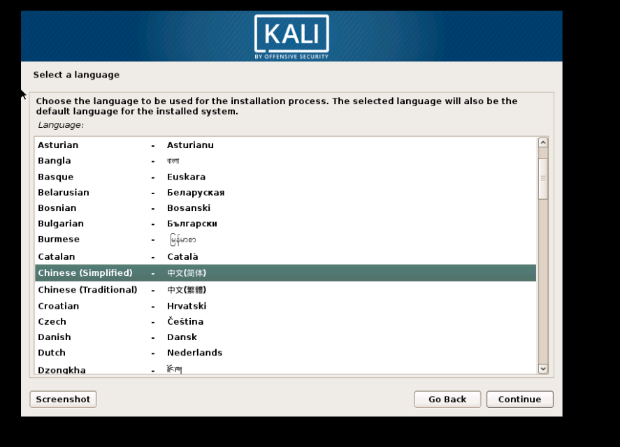Click the language list scrollbar thumb
Image resolution: width=620 pixels, height=447 pixels.
coord(543,179)
